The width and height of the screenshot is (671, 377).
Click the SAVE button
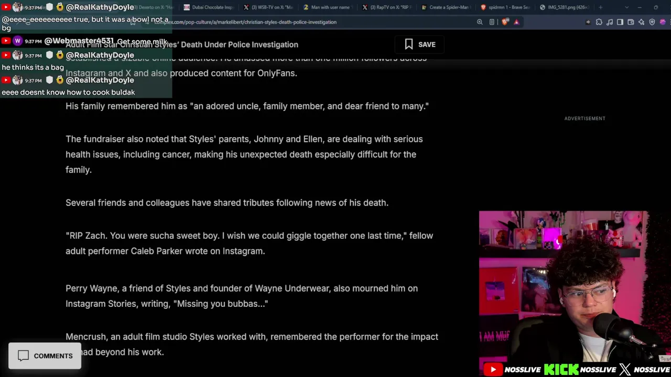[x=419, y=45]
